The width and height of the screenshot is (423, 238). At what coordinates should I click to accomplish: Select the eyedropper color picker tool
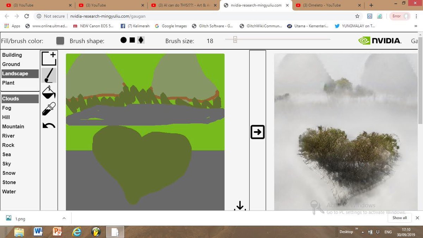[49, 109]
